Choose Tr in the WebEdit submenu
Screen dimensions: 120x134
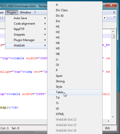pos(75,103)
